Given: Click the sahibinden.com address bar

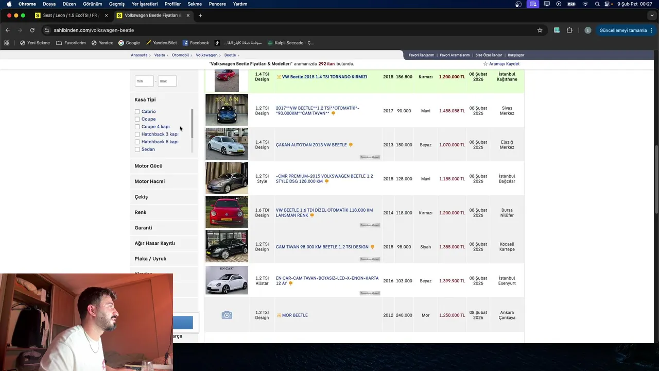Looking at the screenshot, I should (288, 30).
